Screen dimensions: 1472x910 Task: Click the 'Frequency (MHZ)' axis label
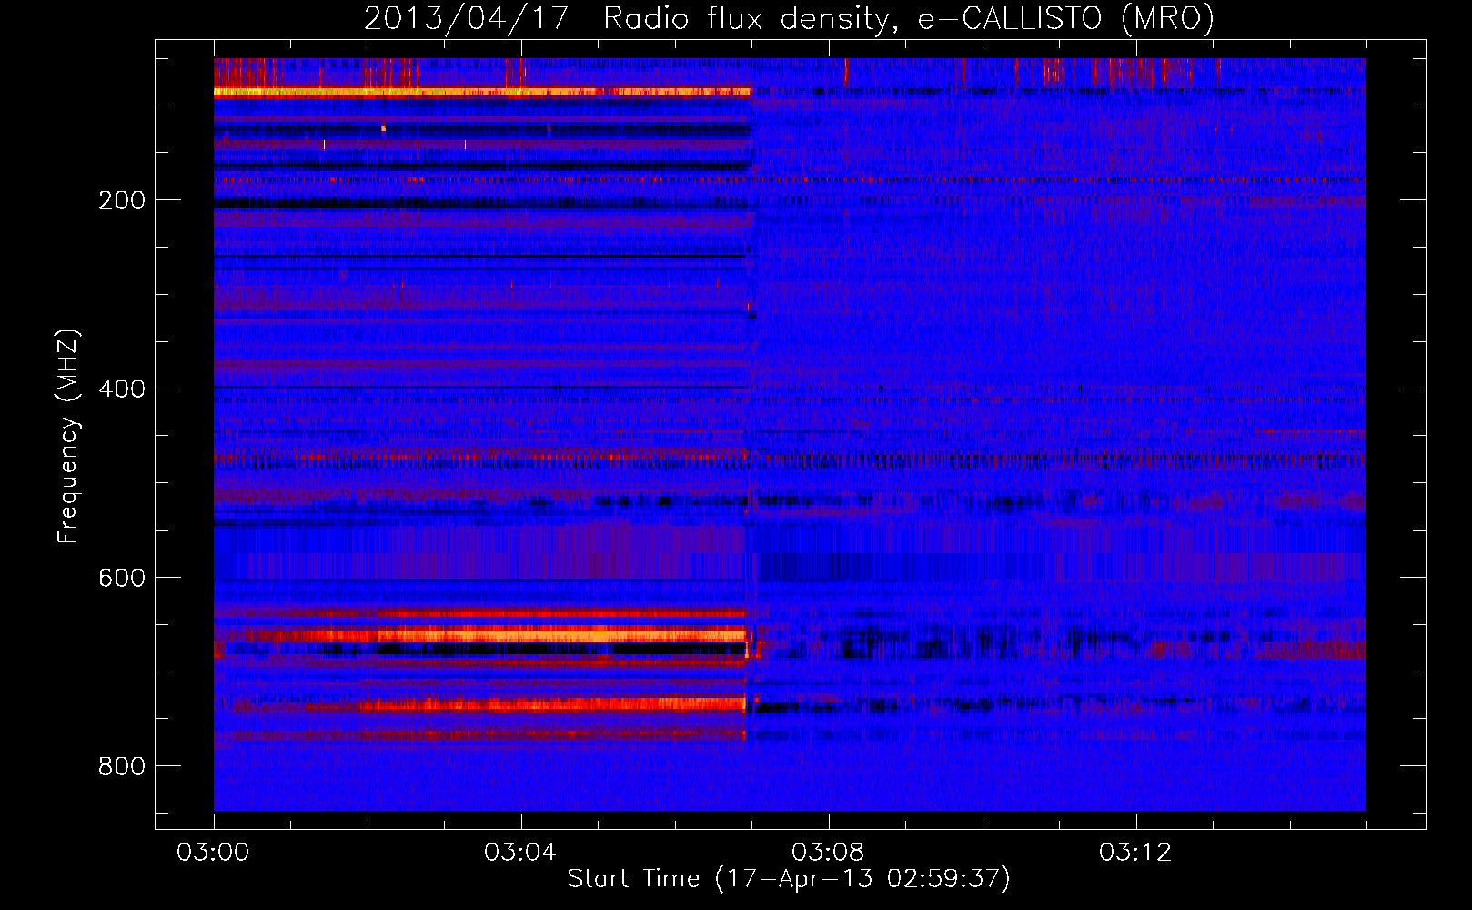[68, 437]
